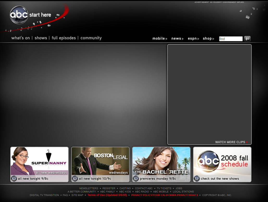The image size is (268, 202).
Task: Click the "start here" tagline
Action: pyautogui.click(x=40, y=15)
